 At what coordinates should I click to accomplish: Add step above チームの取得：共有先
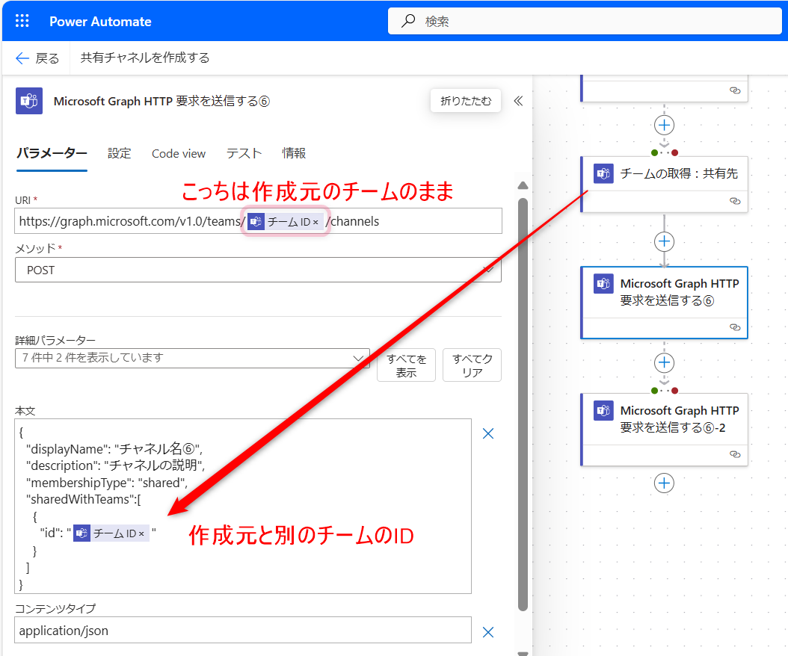(x=664, y=125)
